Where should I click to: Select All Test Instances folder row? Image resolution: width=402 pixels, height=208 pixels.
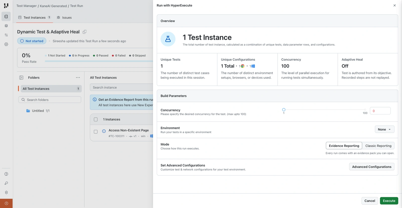pos(51,89)
